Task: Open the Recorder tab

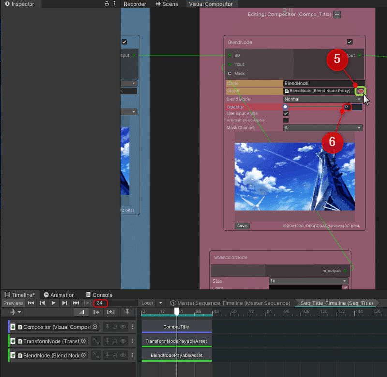Action: (135, 4)
